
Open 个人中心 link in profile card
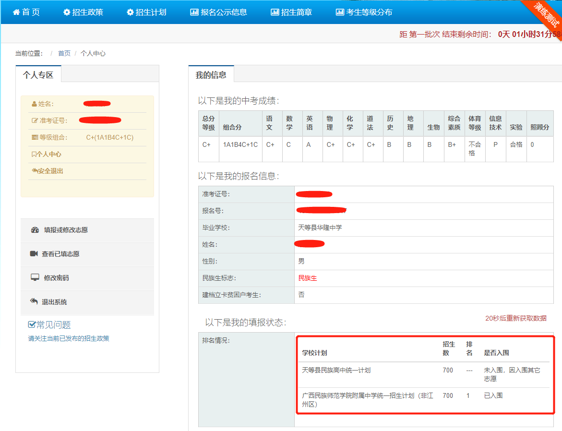tap(48, 154)
